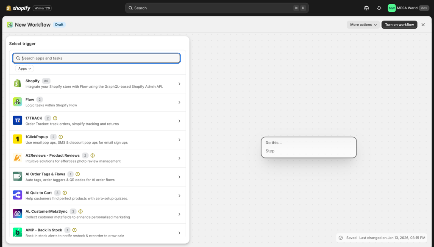This screenshot has width=434, height=247.
Task: Click the New Workflow title
Action: click(x=33, y=25)
